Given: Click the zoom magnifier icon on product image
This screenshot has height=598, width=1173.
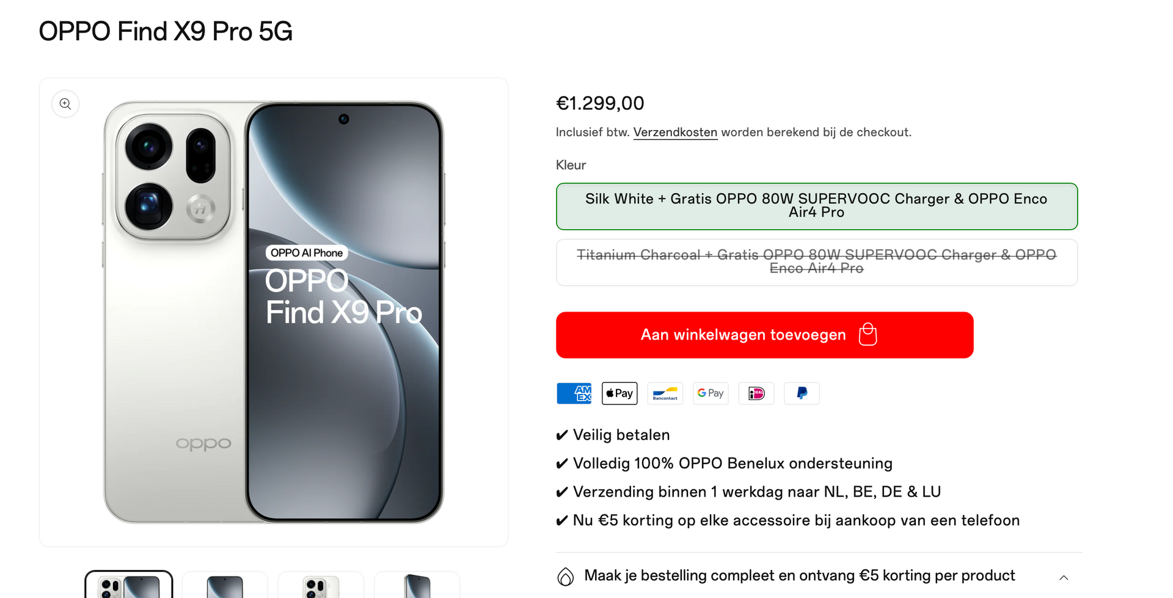Looking at the screenshot, I should point(65,104).
